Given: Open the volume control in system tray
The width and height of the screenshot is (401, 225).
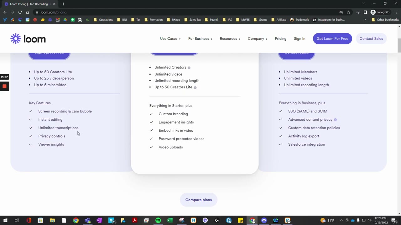Looking at the screenshot, I should pyautogui.click(x=369, y=221).
